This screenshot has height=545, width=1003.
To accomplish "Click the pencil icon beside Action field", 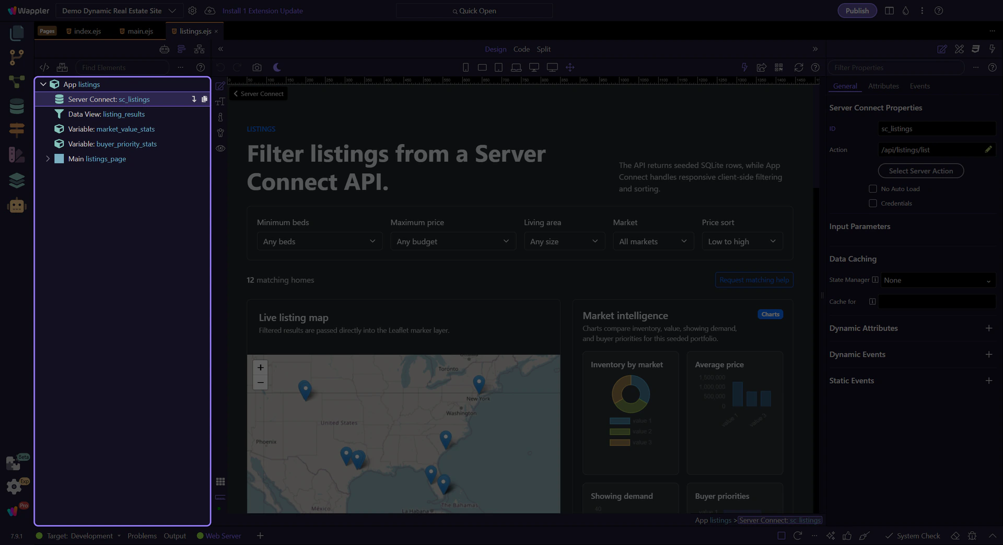I will [x=988, y=150].
